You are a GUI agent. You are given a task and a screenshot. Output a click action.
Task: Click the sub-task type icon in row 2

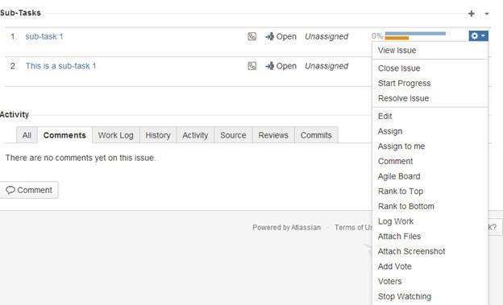(x=252, y=66)
